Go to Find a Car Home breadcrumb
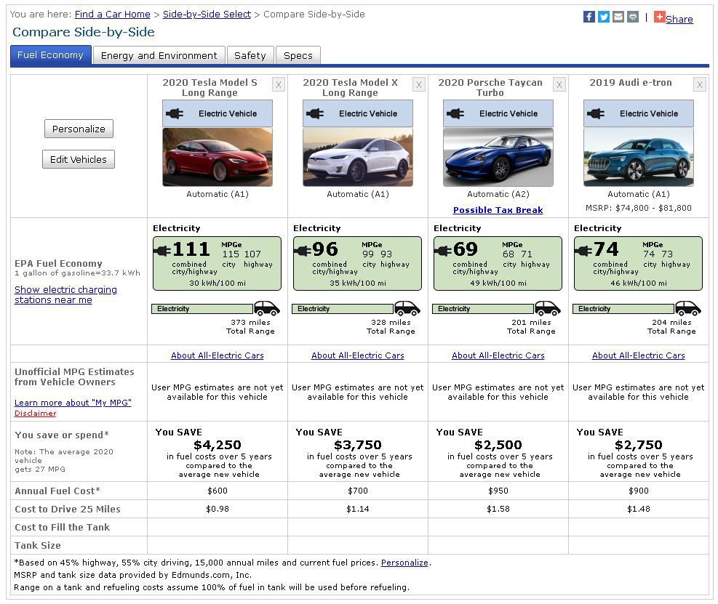 [x=113, y=15]
